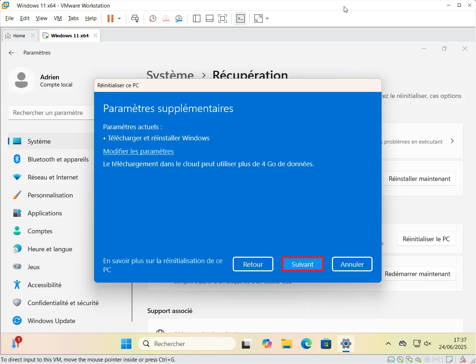Click the stretch guest display icon
476x364 pixels.
click(x=258, y=19)
